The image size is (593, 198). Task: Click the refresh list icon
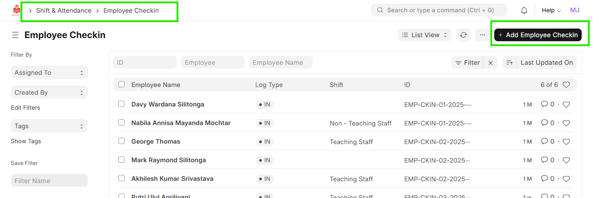point(463,35)
